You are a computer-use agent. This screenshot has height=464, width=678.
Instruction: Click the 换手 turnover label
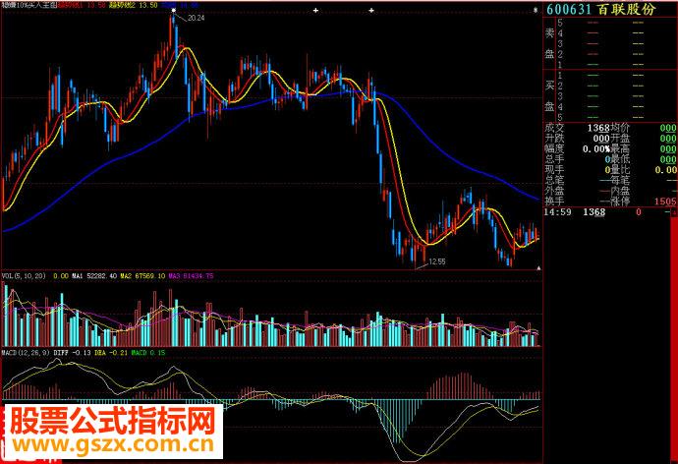click(554, 202)
